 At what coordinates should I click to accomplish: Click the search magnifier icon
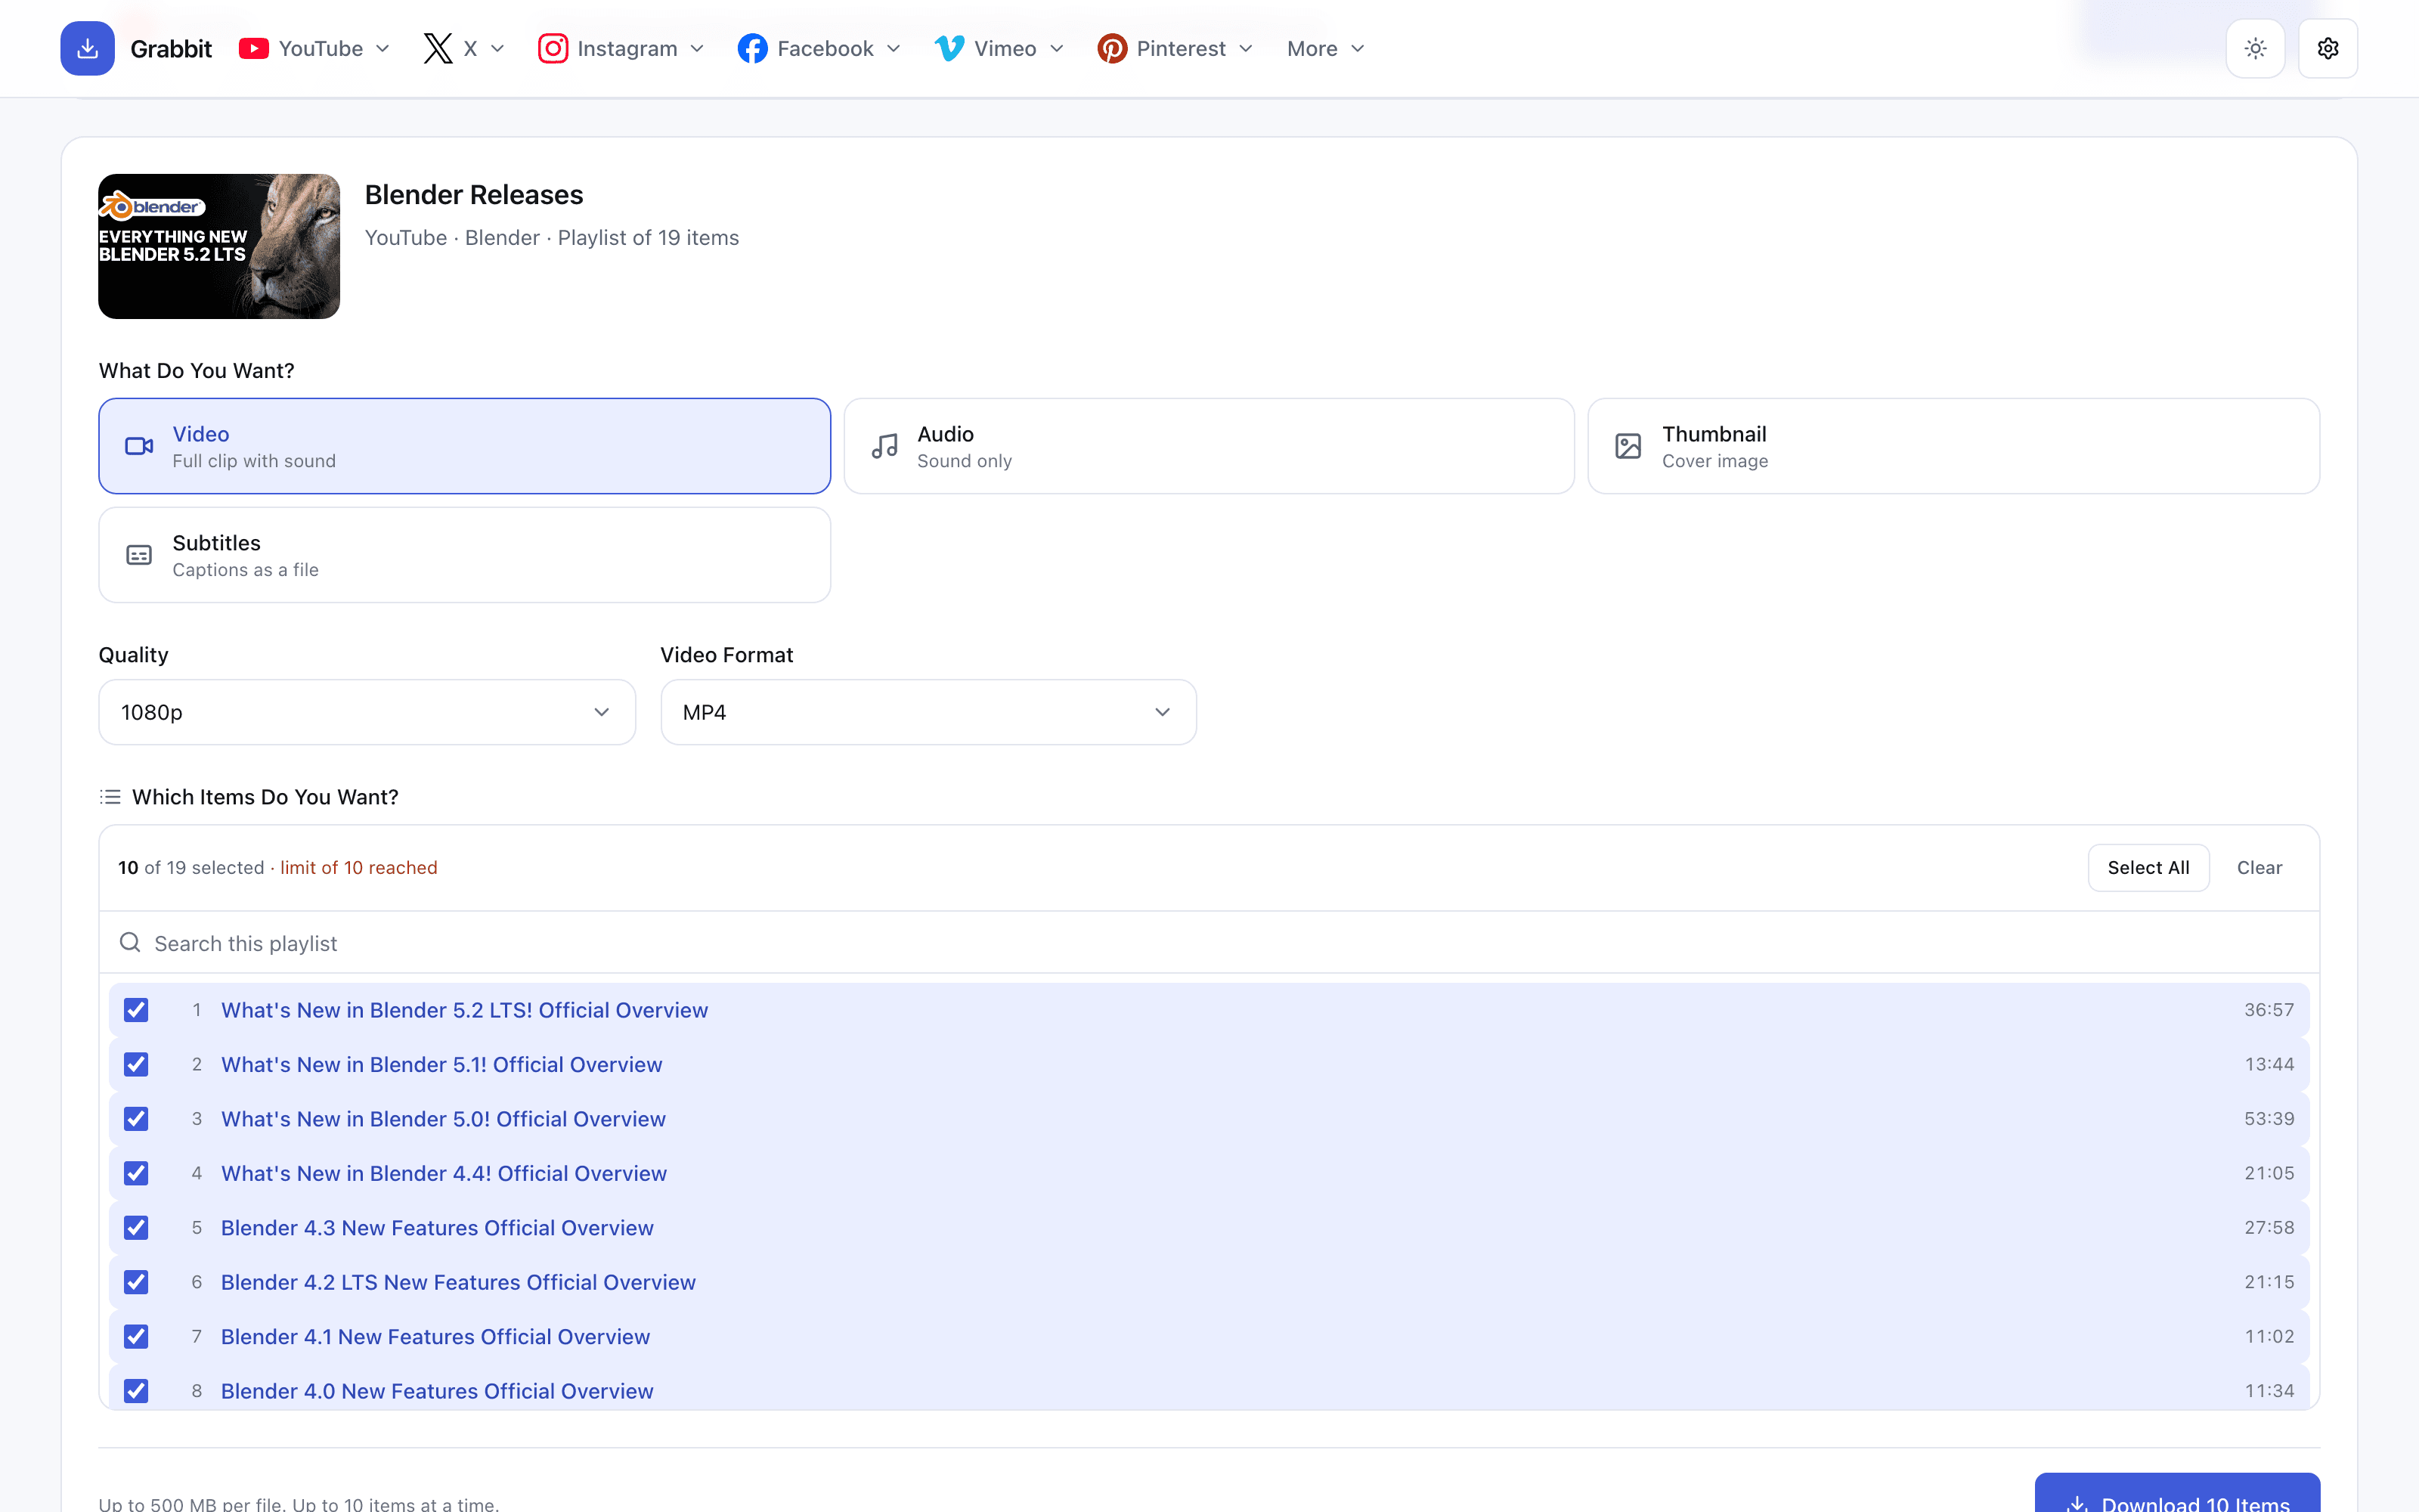130,942
